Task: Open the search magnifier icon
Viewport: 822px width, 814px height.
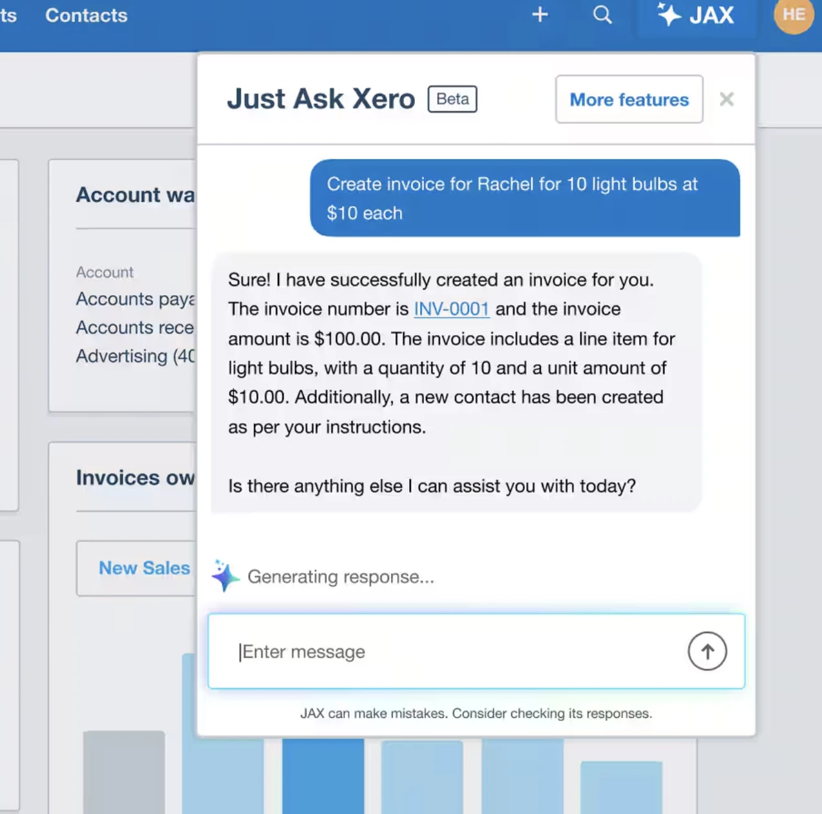Action: click(x=602, y=15)
